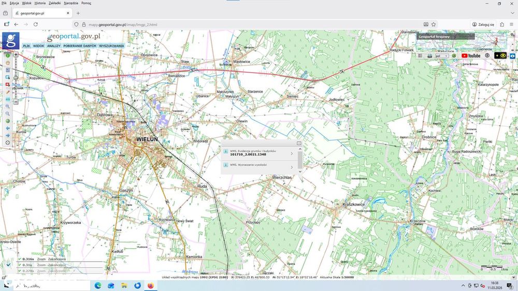Select the green info tool in left toolbar
The image size is (518, 291).
[x=8, y=55]
